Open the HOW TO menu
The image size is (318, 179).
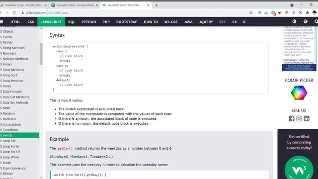(x=151, y=22)
